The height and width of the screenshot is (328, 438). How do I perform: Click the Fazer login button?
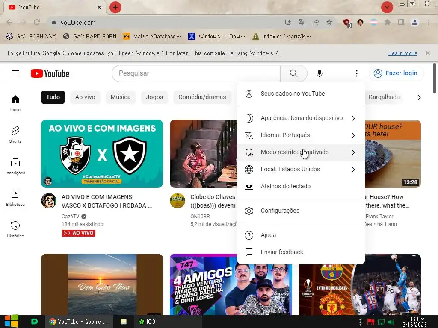click(x=396, y=73)
